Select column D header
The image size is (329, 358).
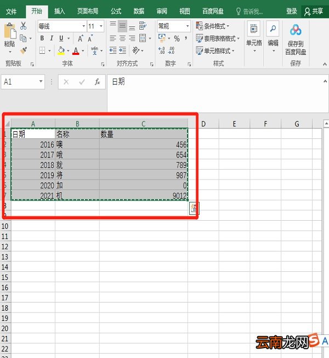(x=203, y=124)
